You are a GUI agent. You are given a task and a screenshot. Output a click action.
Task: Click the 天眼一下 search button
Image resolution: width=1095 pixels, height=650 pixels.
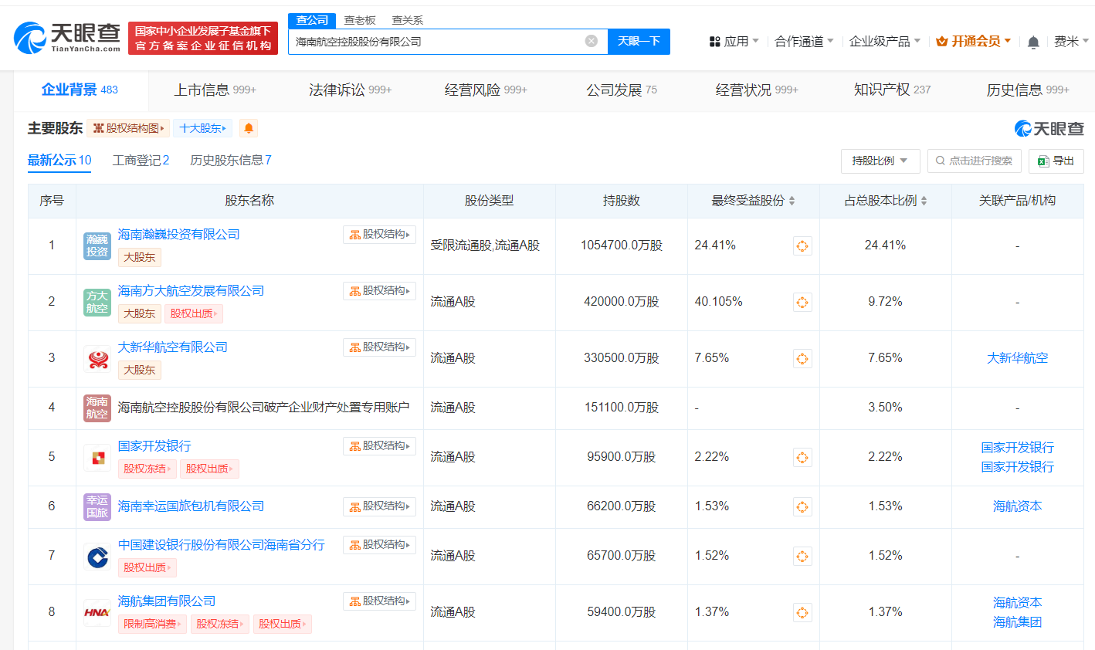click(639, 42)
